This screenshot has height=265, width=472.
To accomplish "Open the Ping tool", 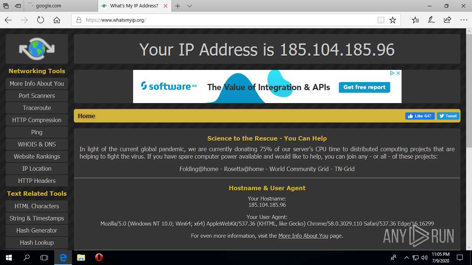I will [x=37, y=132].
